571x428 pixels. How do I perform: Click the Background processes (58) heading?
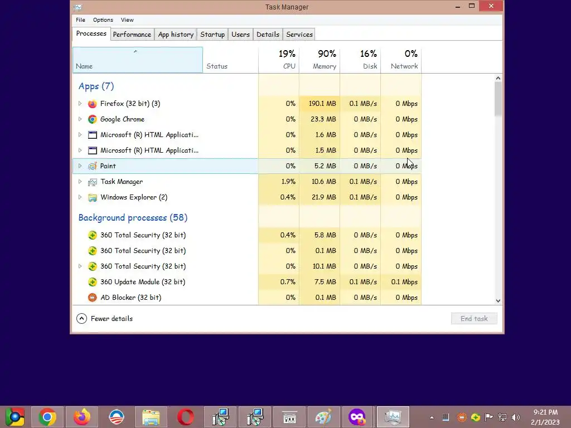pyautogui.click(x=133, y=218)
